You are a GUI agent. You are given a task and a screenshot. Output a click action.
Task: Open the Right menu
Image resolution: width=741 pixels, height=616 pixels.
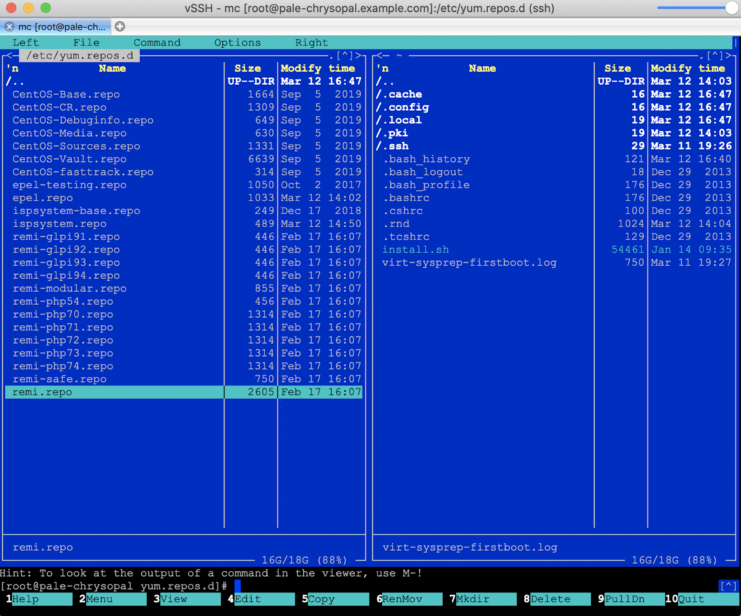pyautogui.click(x=312, y=43)
